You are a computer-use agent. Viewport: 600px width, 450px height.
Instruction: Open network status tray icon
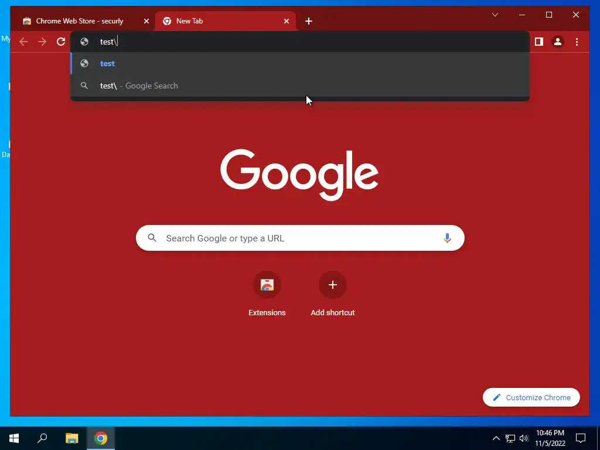tap(510, 438)
